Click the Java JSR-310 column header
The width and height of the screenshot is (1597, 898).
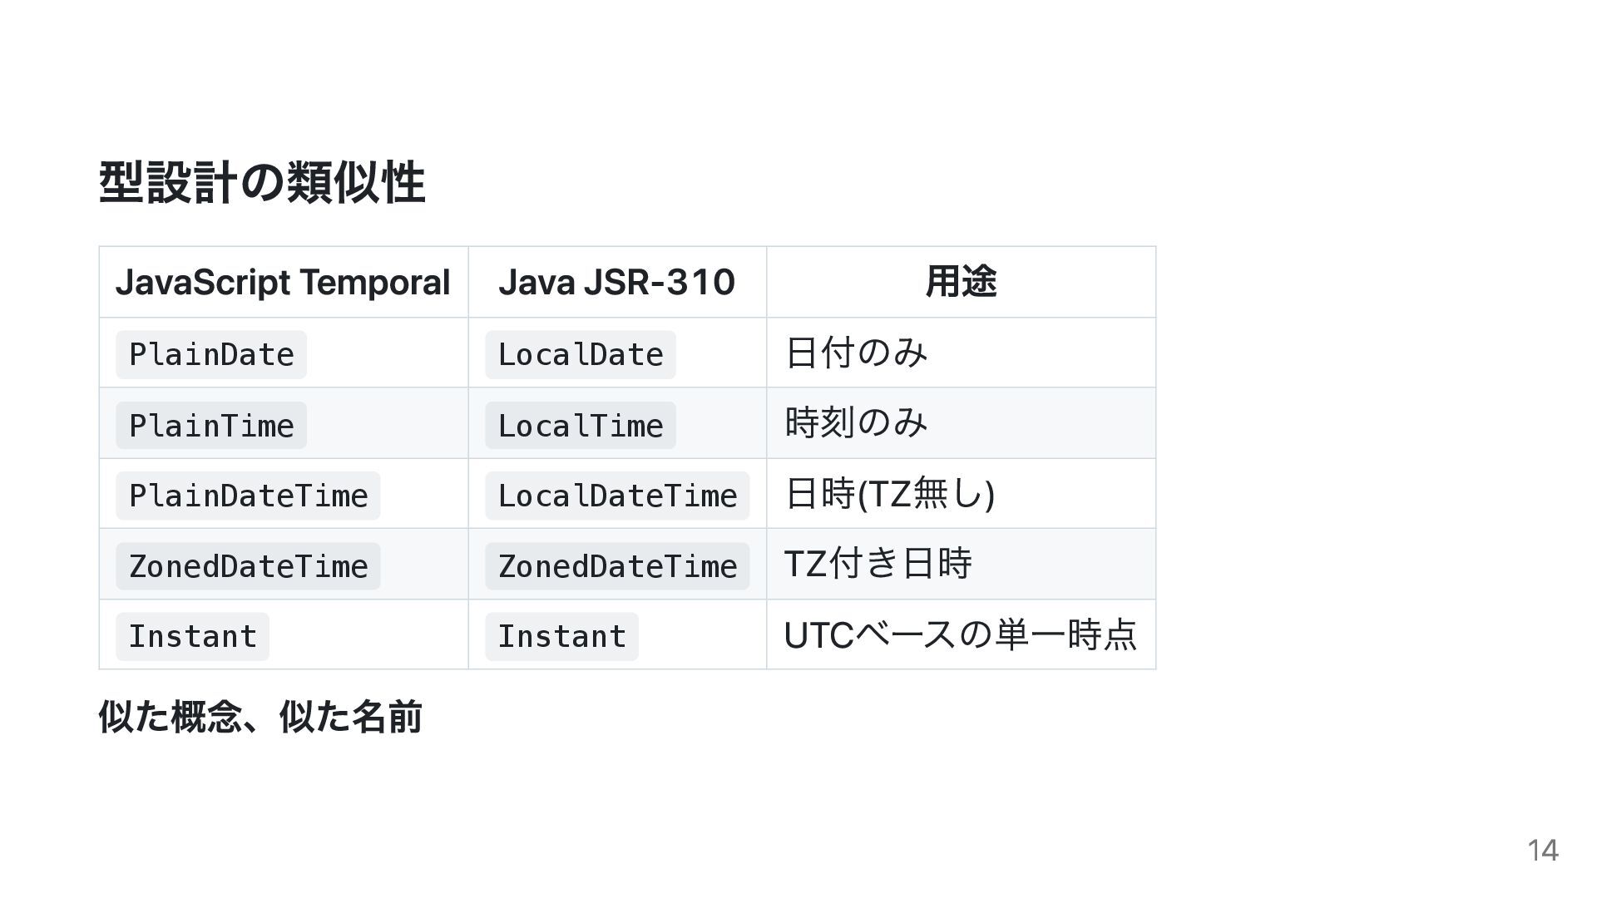click(617, 282)
